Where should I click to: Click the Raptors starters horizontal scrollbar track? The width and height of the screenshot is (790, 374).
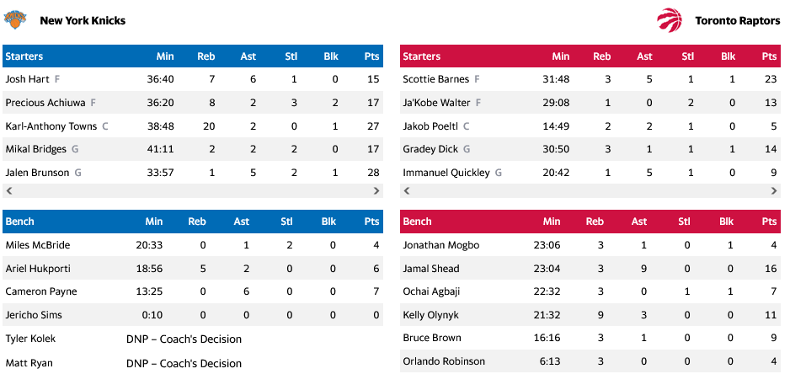tap(590, 191)
